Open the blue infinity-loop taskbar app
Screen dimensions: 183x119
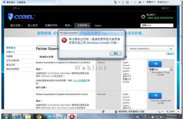click(x=50, y=116)
